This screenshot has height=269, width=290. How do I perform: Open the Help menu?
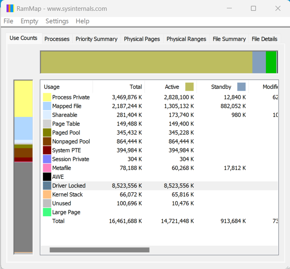pos(83,21)
